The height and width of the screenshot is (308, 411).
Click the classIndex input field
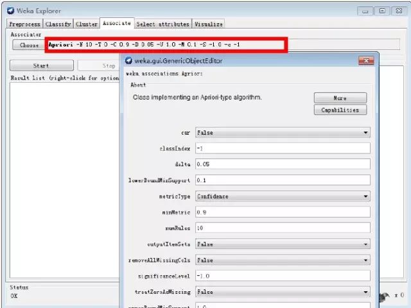(x=283, y=148)
